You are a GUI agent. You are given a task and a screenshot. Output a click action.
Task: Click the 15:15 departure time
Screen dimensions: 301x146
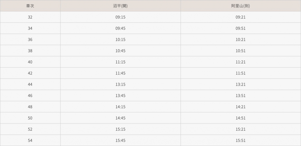(120, 129)
